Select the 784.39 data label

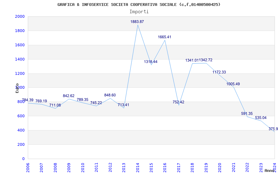(x=27, y=100)
